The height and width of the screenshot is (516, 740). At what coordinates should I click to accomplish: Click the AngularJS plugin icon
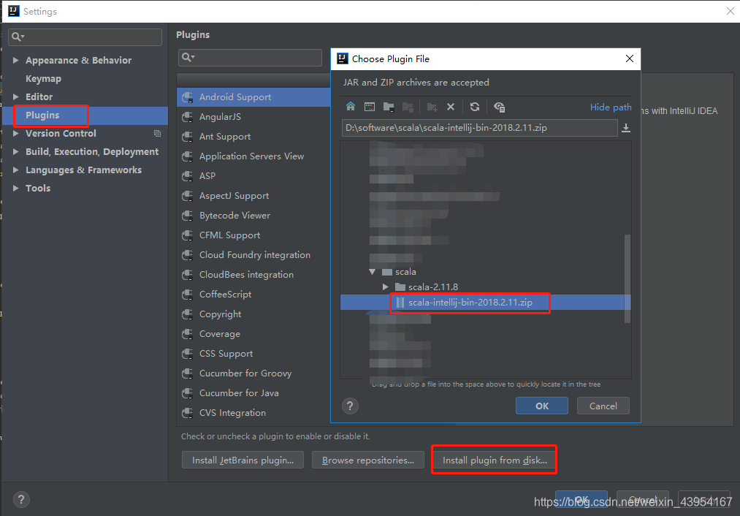point(187,117)
